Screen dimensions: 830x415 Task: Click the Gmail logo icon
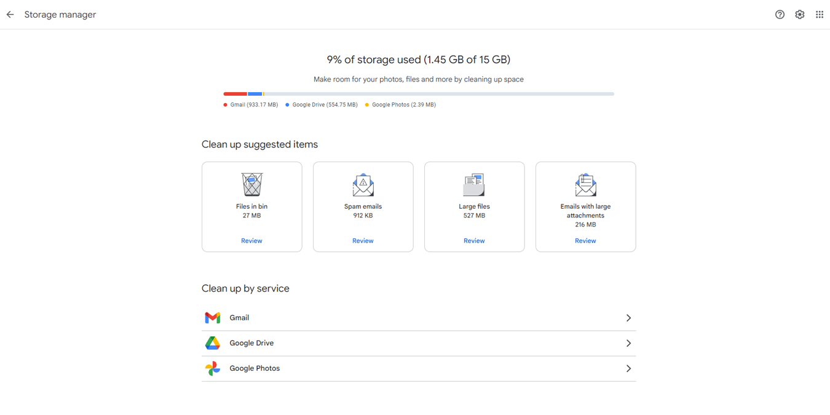click(213, 318)
